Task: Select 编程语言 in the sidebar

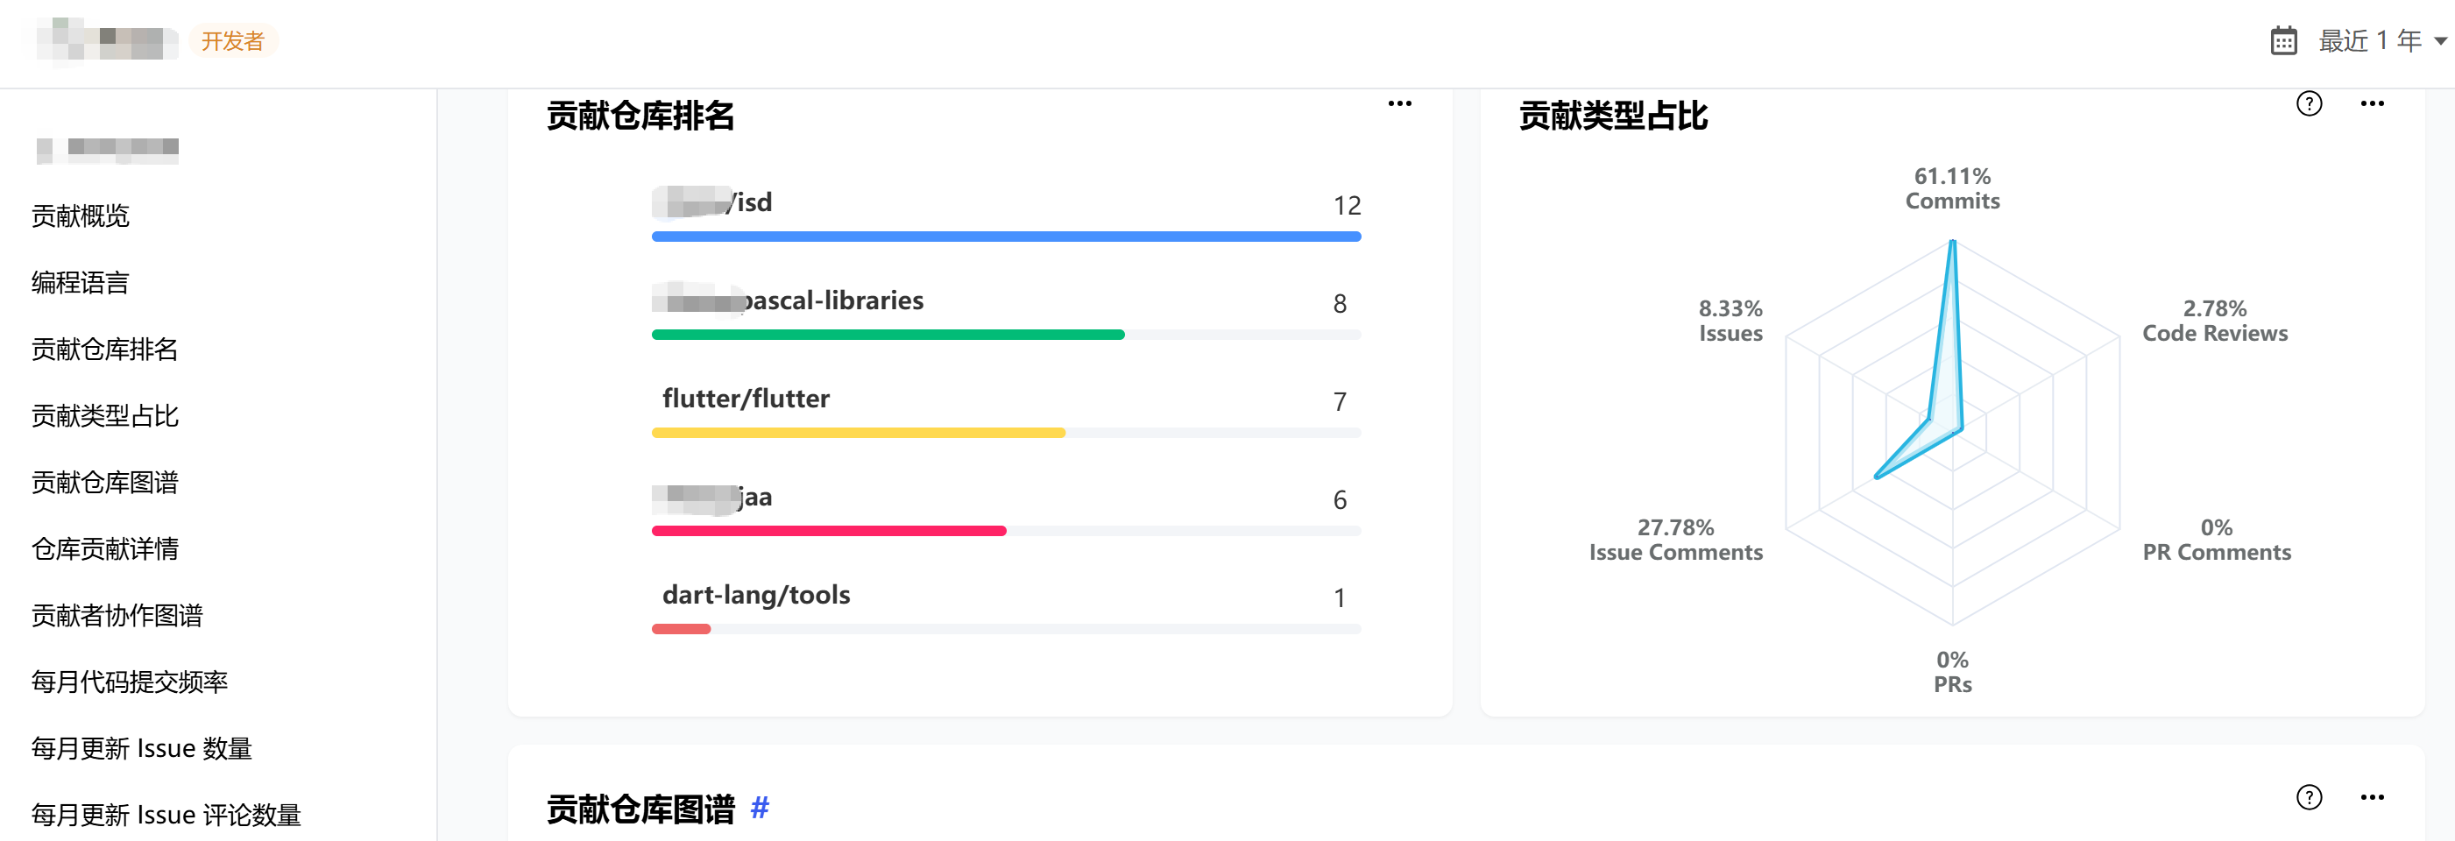Action: pos(80,283)
